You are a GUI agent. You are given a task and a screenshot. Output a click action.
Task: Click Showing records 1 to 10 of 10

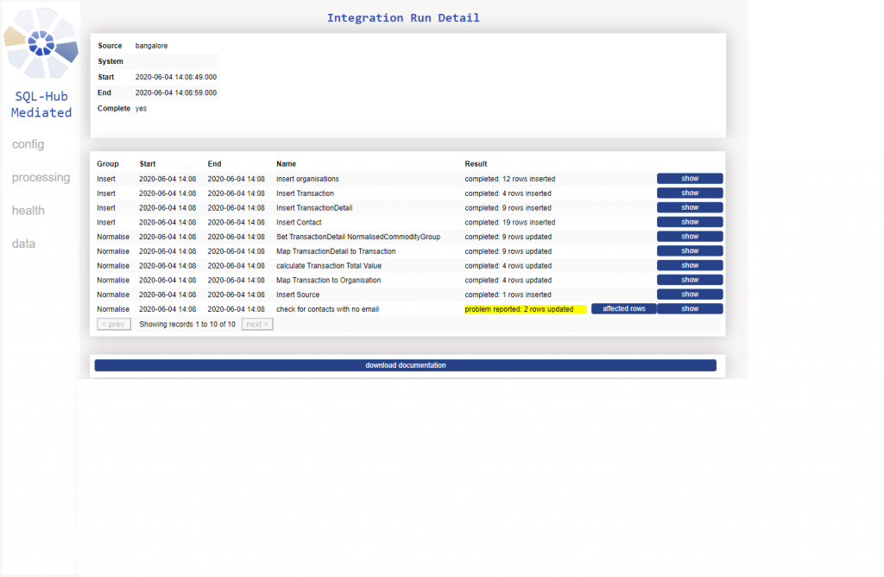click(x=187, y=324)
